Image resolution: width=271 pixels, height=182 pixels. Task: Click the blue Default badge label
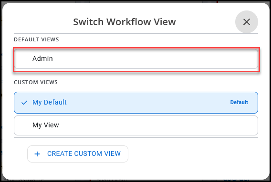[x=239, y=102]
